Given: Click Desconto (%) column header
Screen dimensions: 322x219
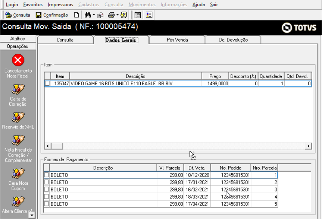Looking at the screenshot, I should (x=243, y=76).
